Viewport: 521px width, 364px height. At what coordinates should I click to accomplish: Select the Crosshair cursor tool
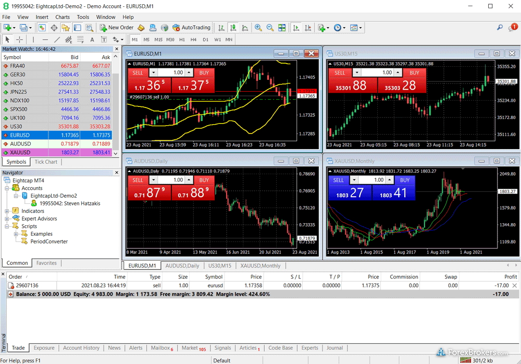tap(20, 40)
